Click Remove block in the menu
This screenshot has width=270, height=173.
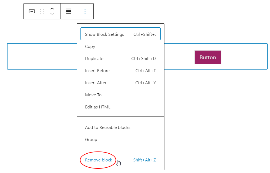(x=120, y=160)
